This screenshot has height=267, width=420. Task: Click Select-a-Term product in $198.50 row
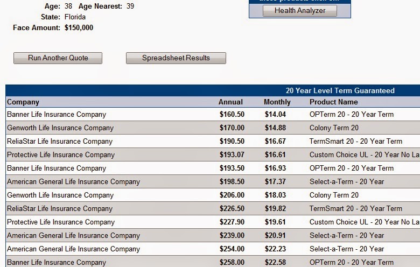[347, 181]
